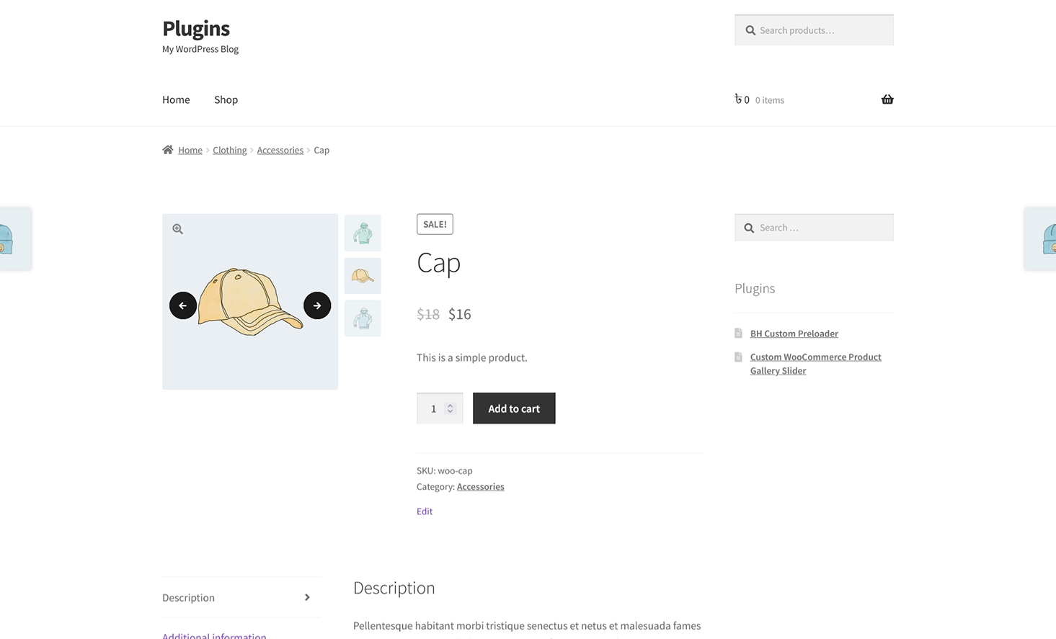
Task: Go to Home in the navigation menu
Action: [176, 99]
